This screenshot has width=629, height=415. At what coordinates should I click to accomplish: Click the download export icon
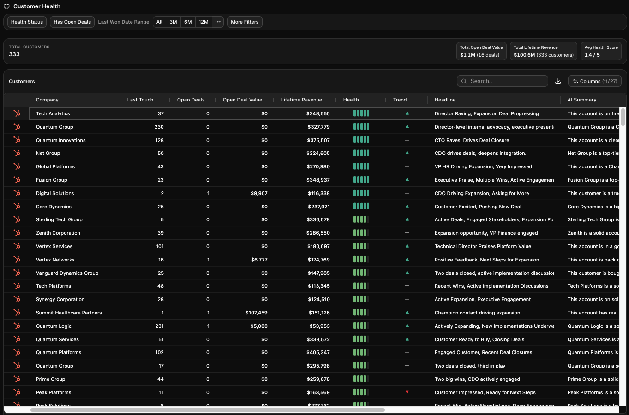click(x=558, y=81)
